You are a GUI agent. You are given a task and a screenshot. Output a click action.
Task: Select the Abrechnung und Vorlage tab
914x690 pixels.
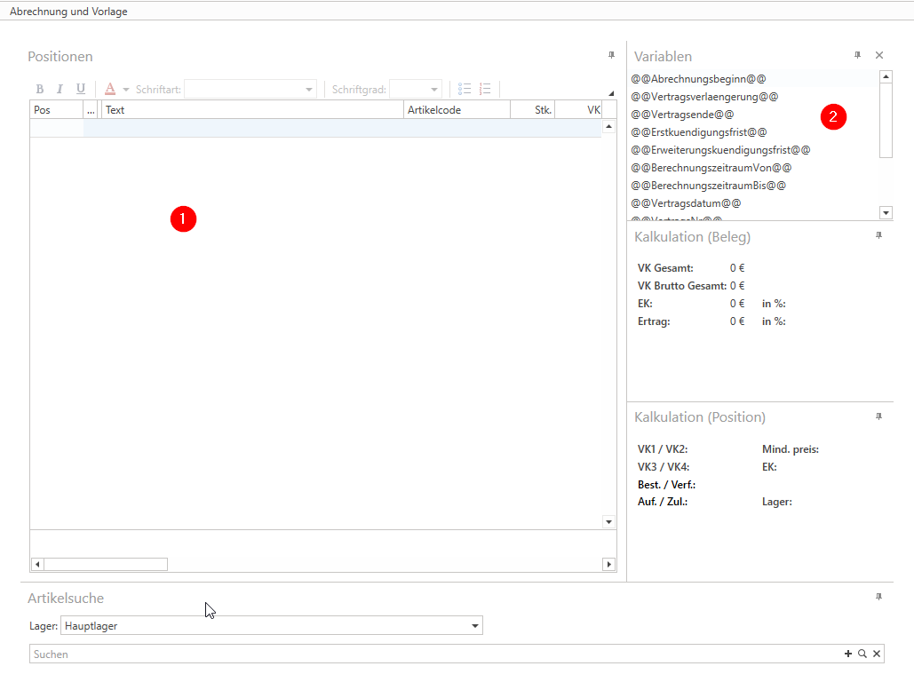(x=68, y=12)
